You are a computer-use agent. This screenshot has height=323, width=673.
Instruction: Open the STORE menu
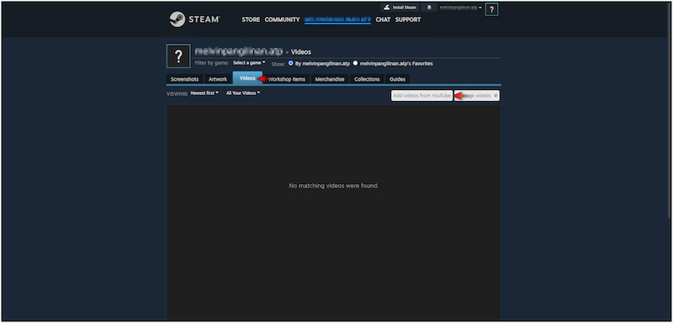[x=251, y=19]
